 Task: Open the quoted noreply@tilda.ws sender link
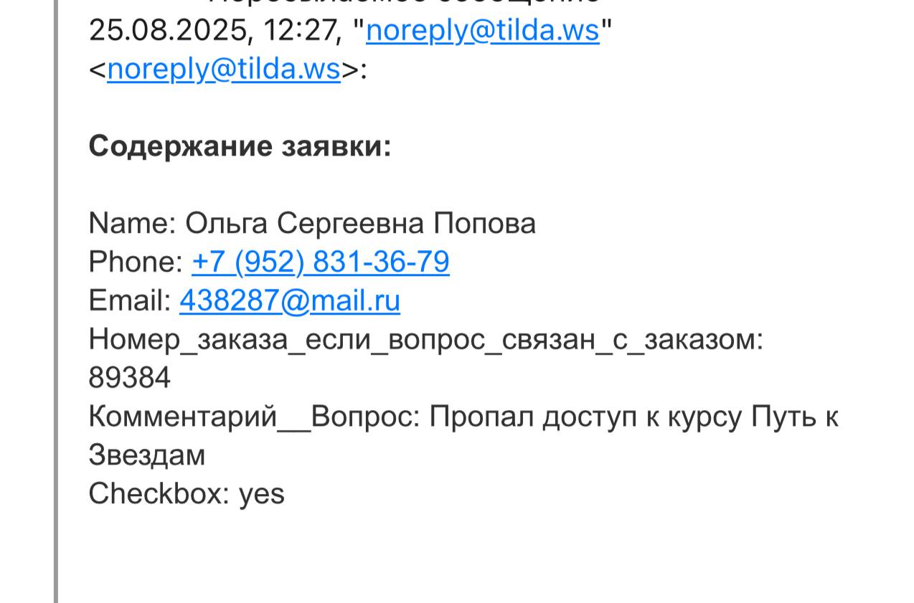click(x=482, y=31)
